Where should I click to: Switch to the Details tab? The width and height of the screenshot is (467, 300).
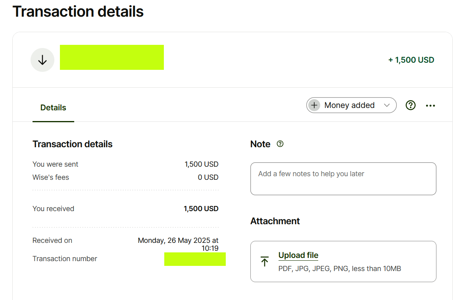coord(53,108)
